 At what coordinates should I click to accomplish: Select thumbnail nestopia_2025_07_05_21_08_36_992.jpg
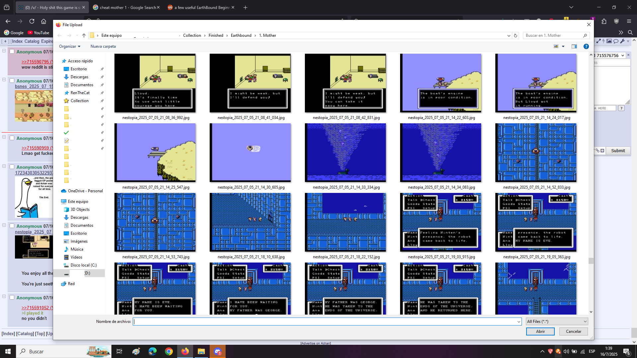[x=155, y=83]
